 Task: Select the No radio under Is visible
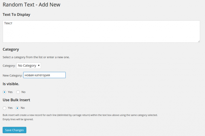click(x=18, y=92)
